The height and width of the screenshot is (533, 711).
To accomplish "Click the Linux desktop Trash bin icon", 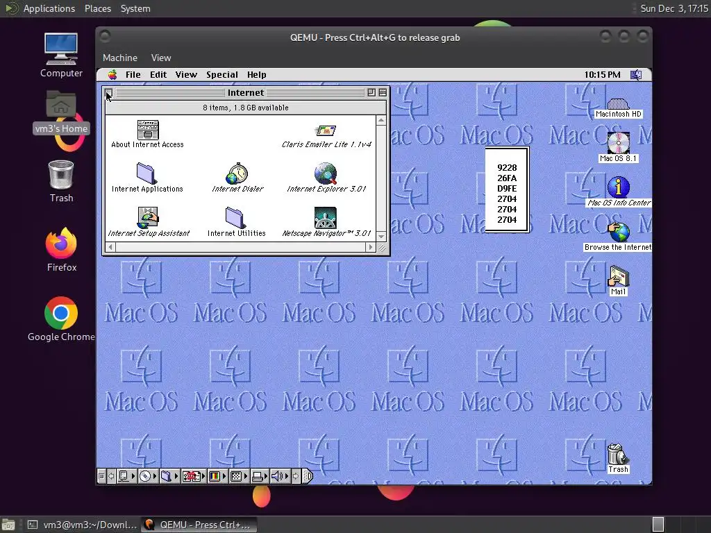I will pyautogui.click(x=61, y=174).
